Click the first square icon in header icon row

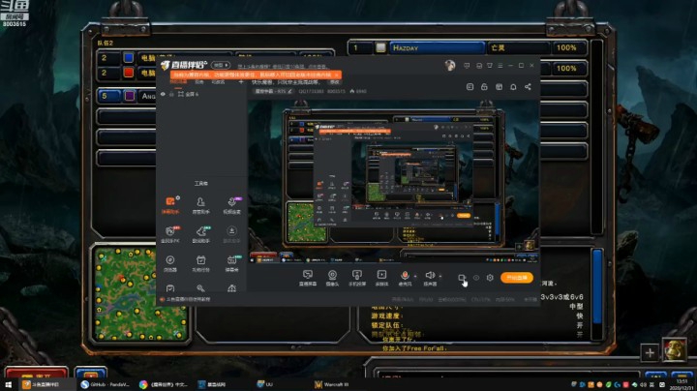tap(470, 87)
